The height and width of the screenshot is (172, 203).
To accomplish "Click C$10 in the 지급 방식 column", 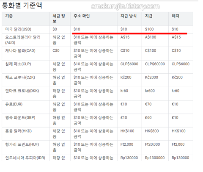I will pos(125,50).
